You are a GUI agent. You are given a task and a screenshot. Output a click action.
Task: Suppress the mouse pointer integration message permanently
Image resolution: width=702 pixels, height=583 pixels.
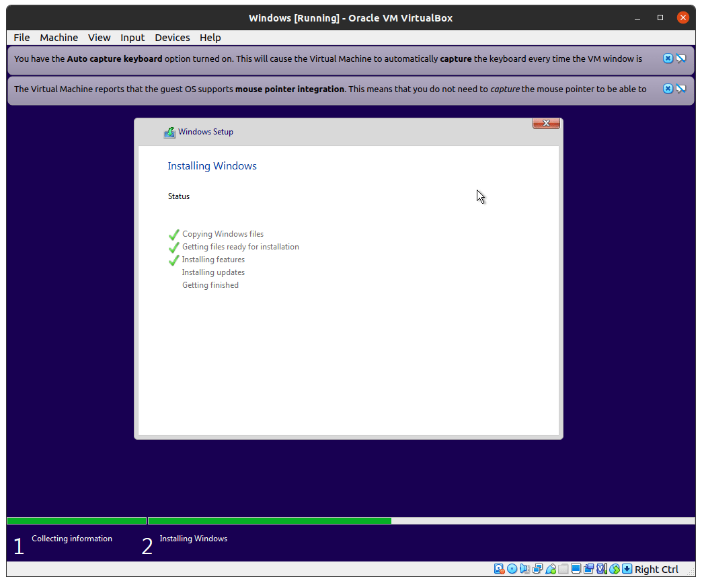coord(681,89)
